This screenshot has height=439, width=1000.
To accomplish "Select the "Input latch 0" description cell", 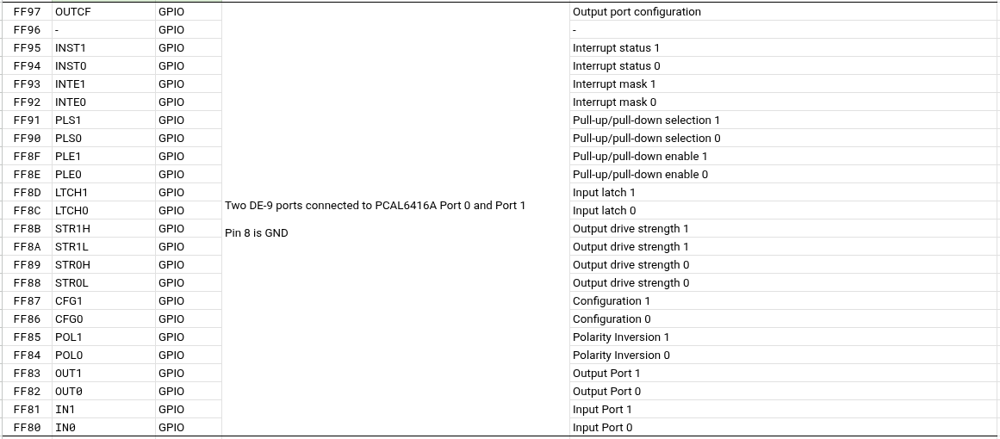I will [604, 211].
